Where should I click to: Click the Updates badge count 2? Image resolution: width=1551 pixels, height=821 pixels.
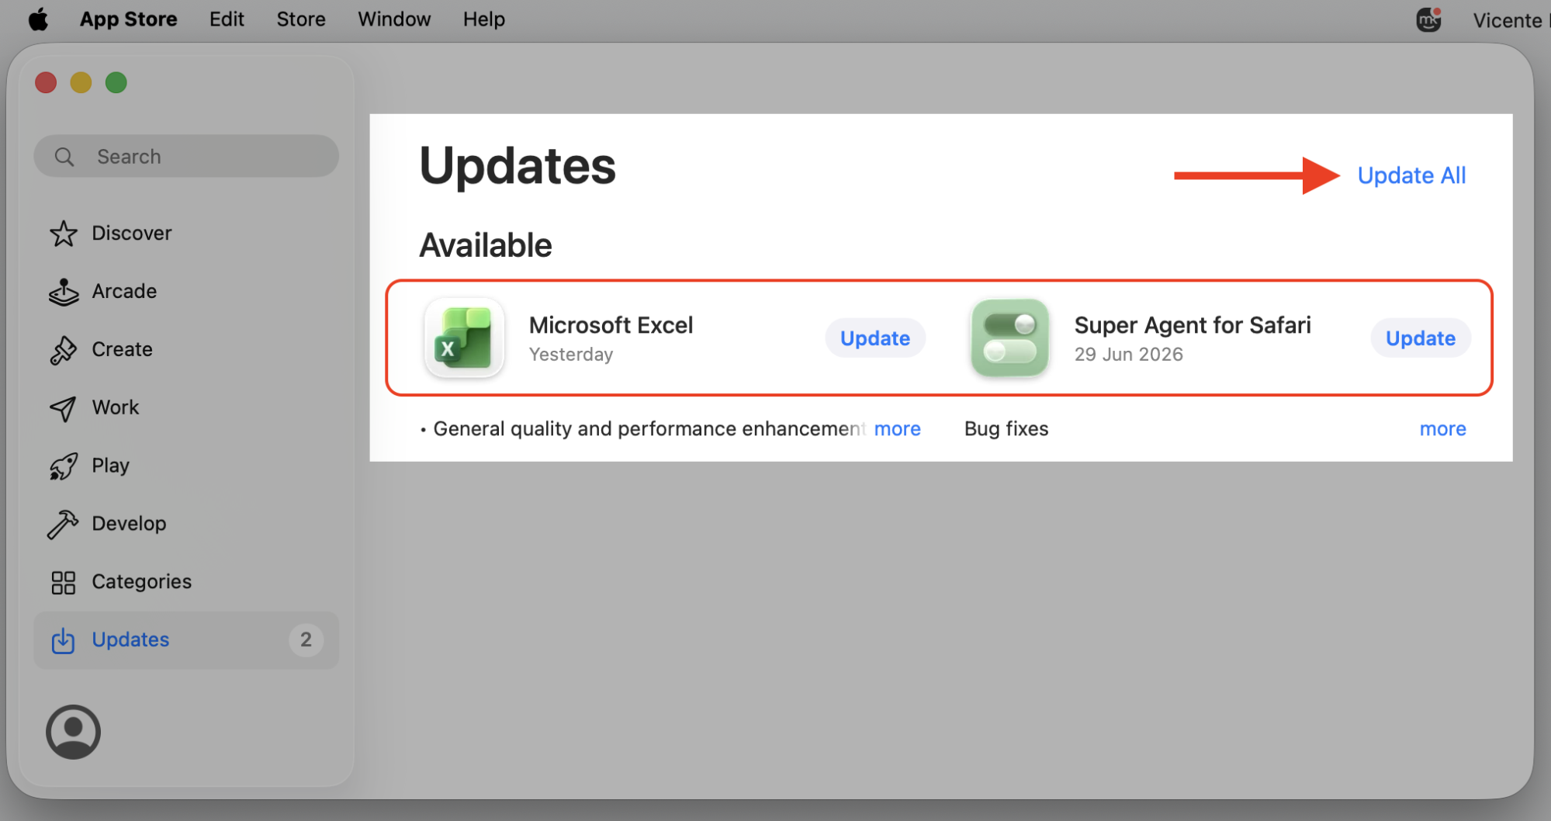[306, 640]
